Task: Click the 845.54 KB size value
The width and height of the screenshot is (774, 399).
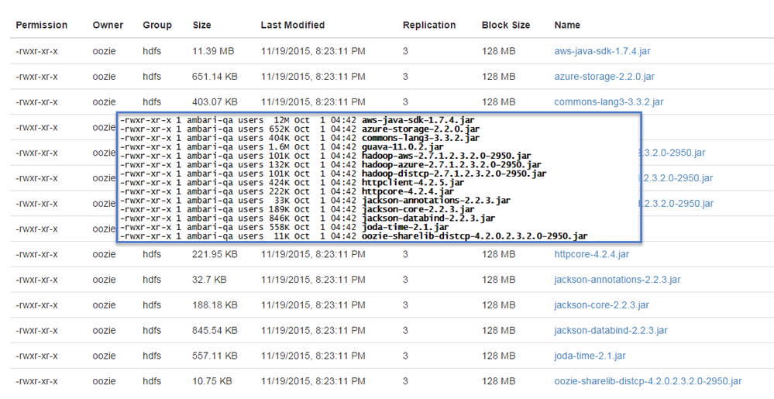Action: point(215,330)
